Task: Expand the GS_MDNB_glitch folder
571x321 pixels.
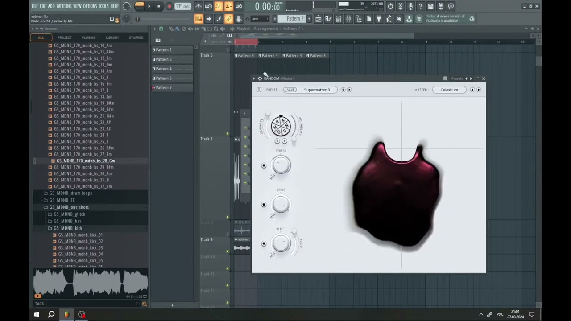Action: 69,214
